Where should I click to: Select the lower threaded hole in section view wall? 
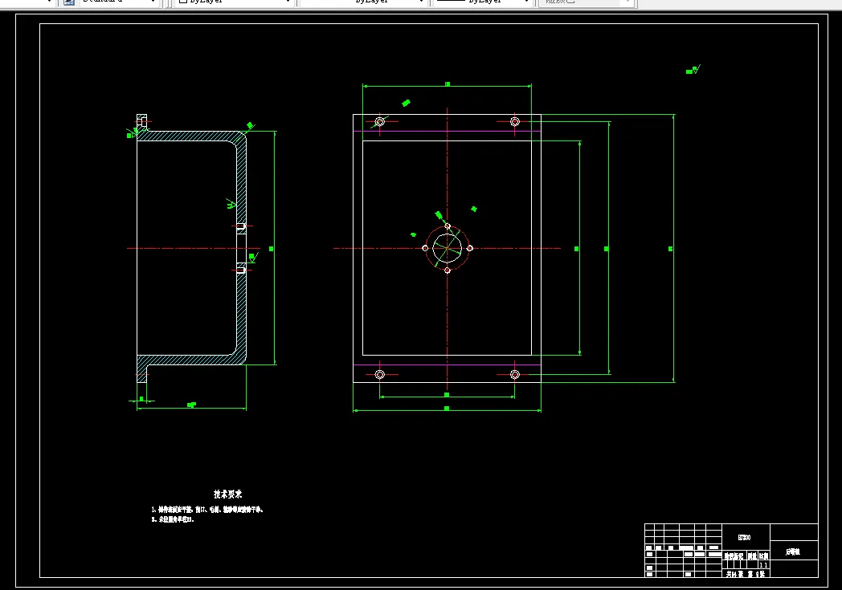pos(241,271)
